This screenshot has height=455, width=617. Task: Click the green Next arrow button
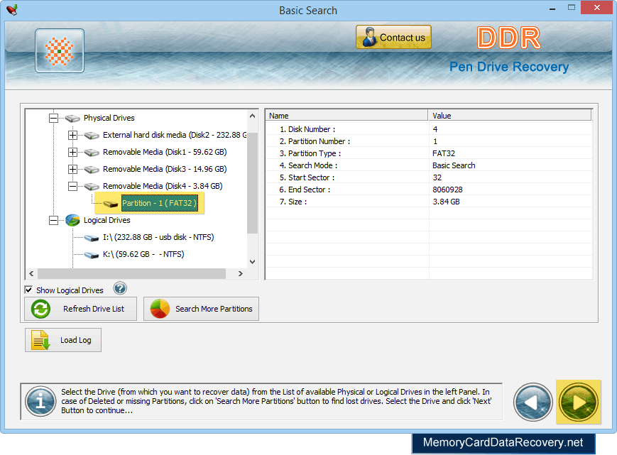click(579, 402)
